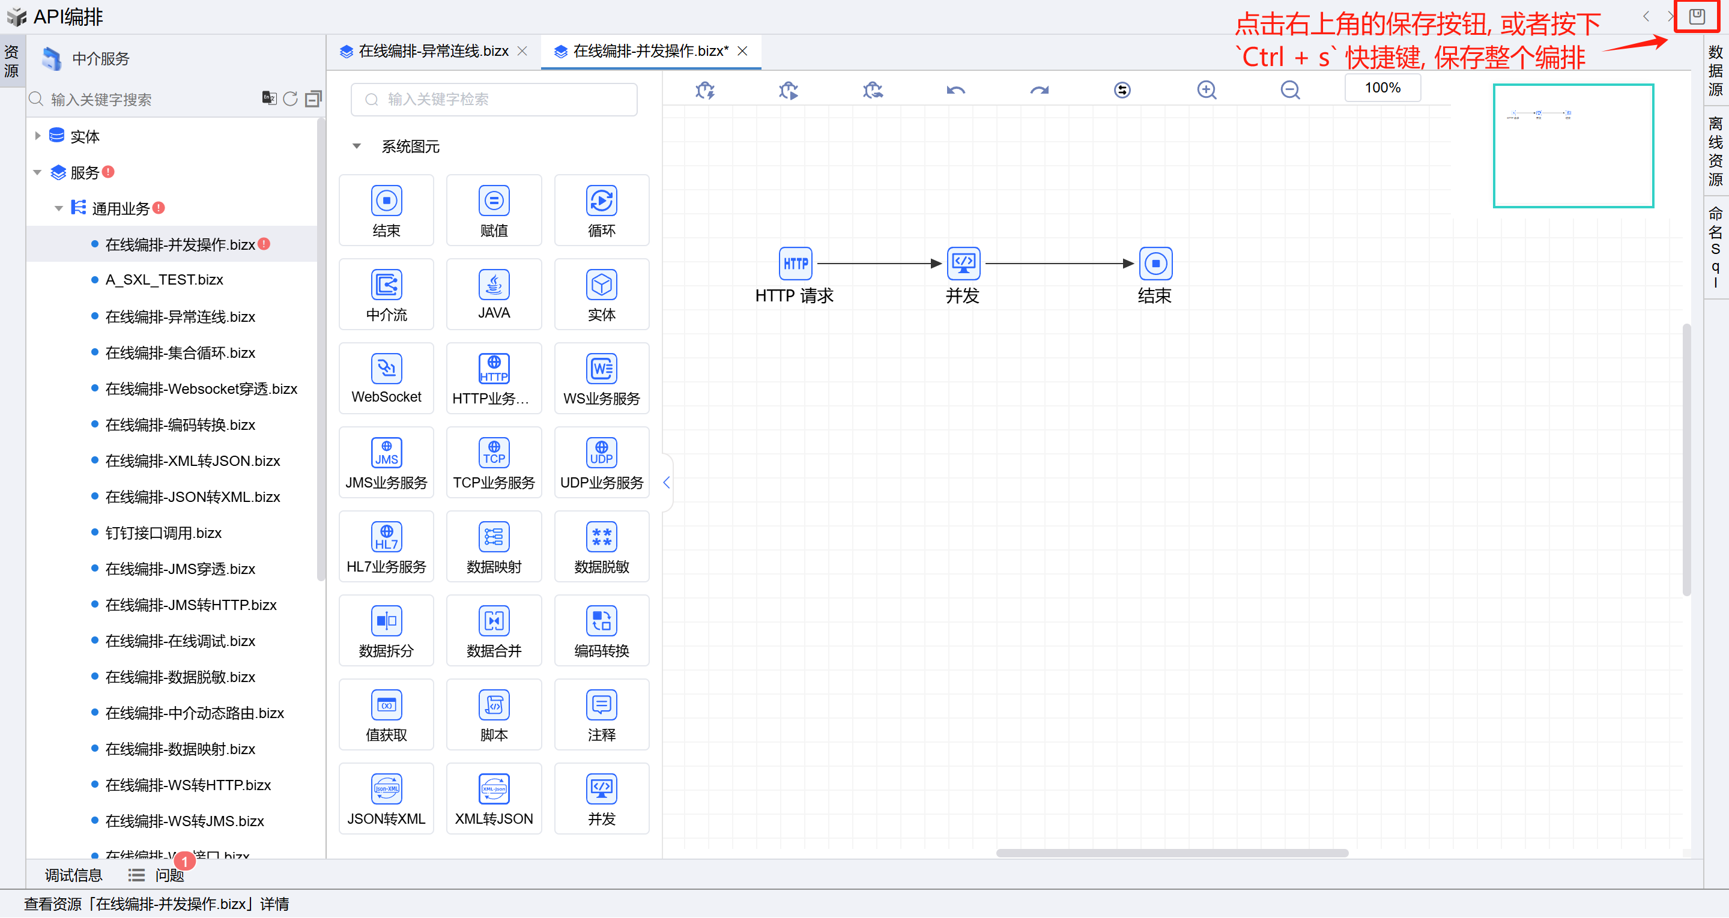Screen dimensions: 1729x918
Task: Select the JAVA palette element
Action: [x=493, y=294]
